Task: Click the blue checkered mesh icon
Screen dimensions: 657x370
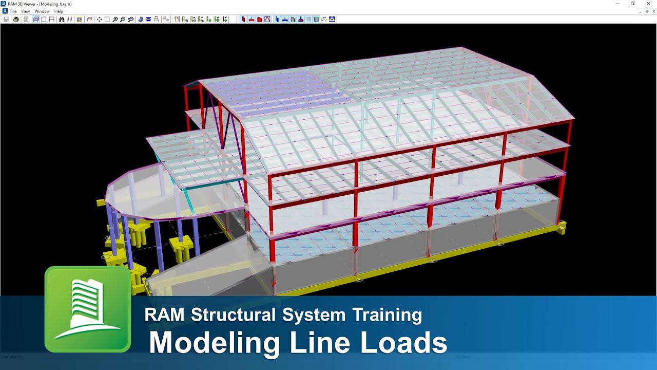Action: [332, 20]
